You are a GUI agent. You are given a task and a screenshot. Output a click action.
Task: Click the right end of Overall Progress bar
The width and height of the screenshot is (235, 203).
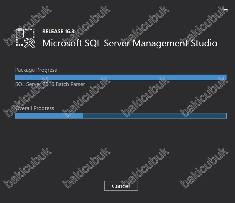225,116
